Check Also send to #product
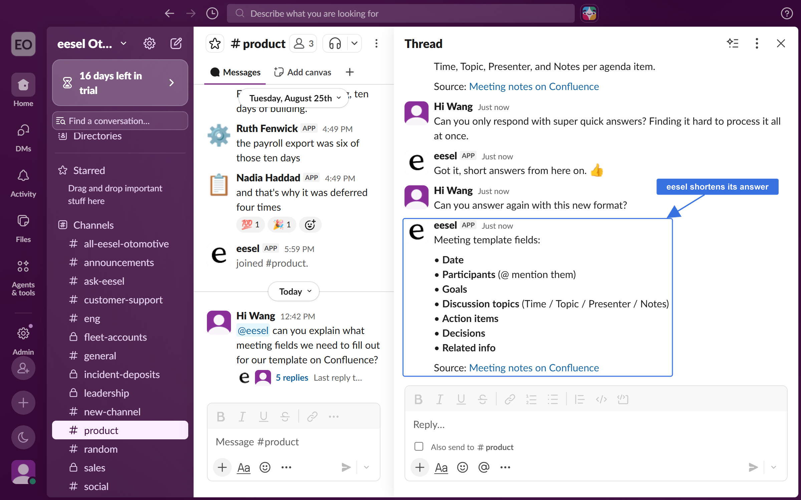The height and width of the screenshot is (500, 801). click(419, 447)
